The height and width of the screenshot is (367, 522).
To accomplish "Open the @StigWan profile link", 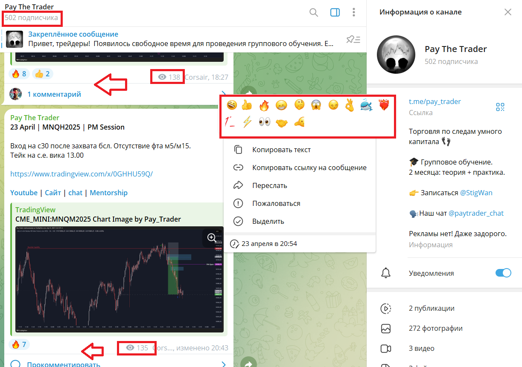I will point(476,193).
